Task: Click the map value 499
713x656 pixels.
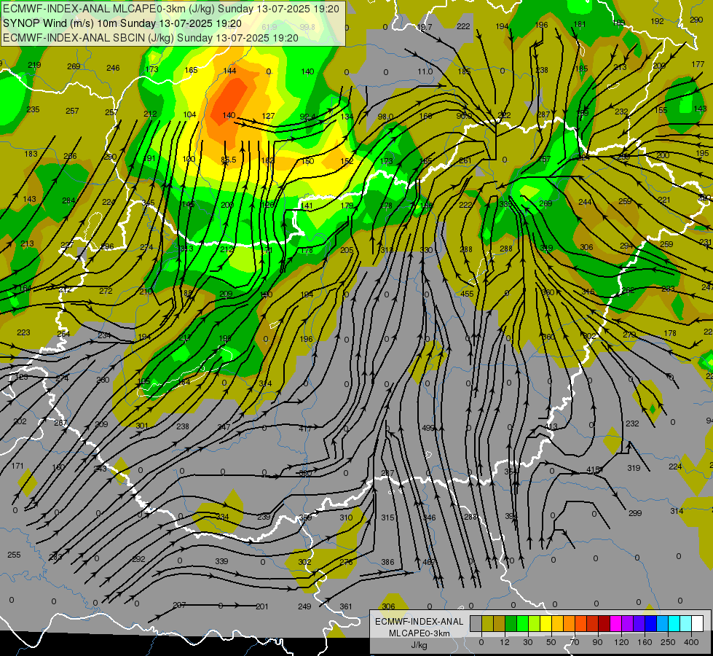Action: pyautogui.click(x=428, y=428)
